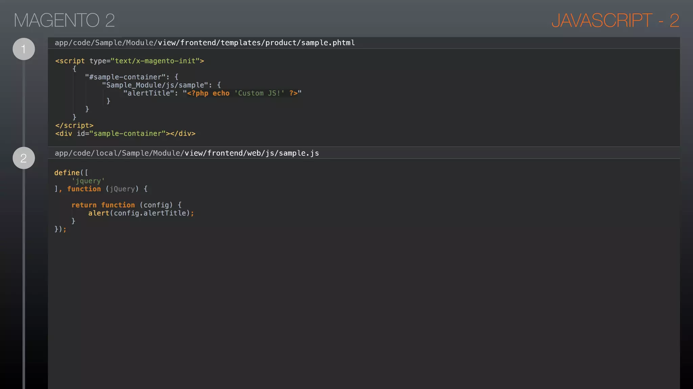The image size is (693, 389).
Task: Click the closing </script> tag line
Action: click(74, 125)
